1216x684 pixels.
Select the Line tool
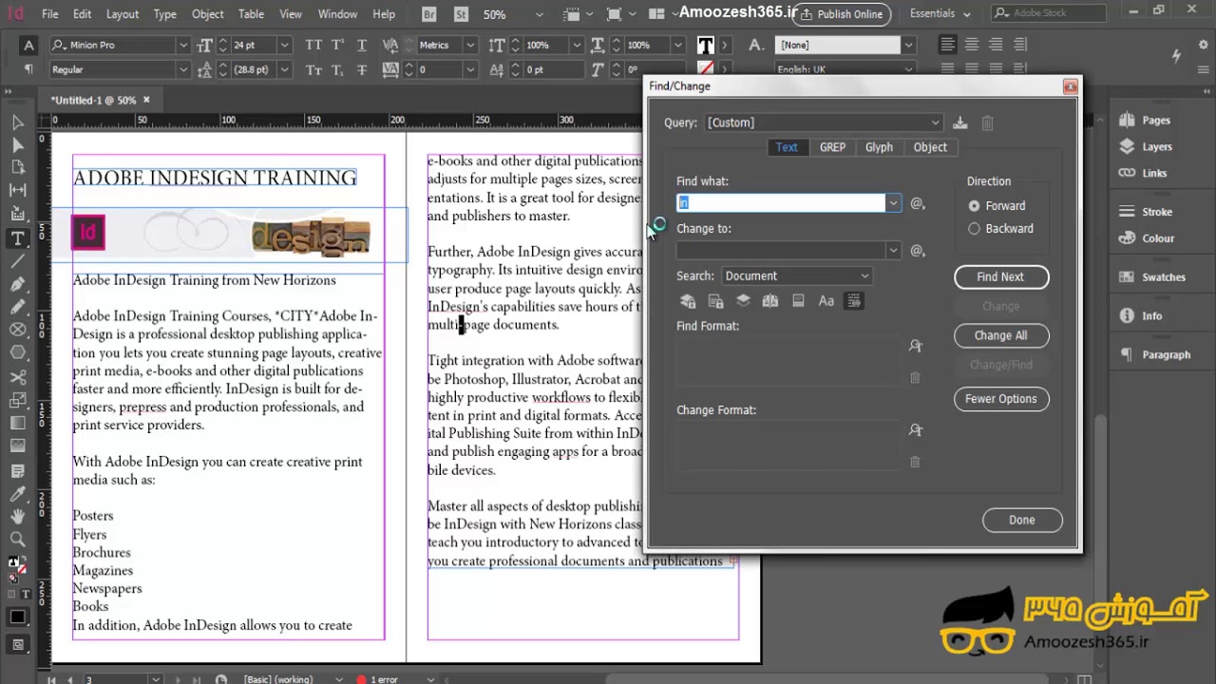pyautogui.click(x=17, y=260)
